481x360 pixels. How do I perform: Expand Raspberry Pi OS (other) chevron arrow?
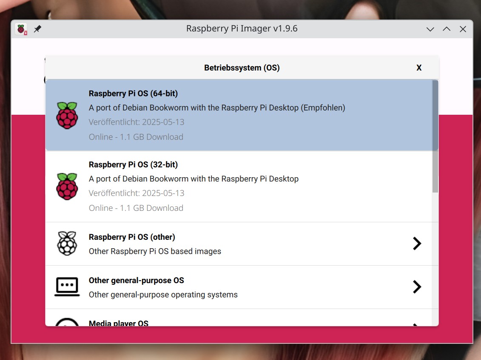pyautogui.click(x=417, y=244)
